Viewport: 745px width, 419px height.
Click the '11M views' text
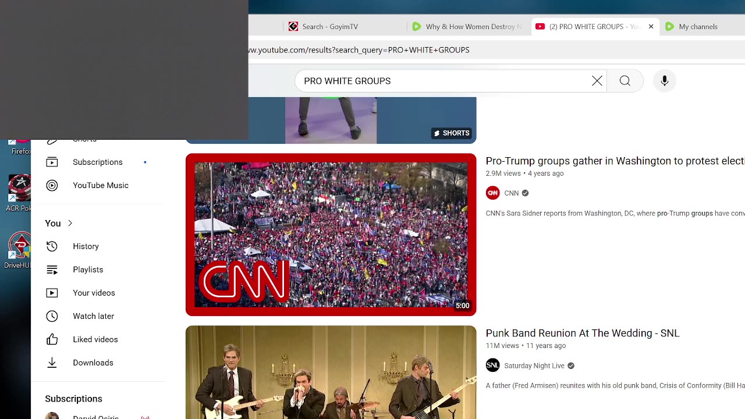pos(502,346)
